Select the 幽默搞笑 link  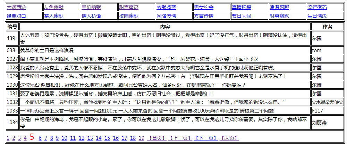click(x=166, y=7)
